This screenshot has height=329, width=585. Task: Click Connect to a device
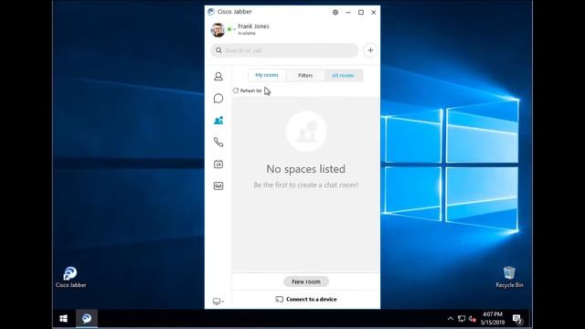pos(306,299)
